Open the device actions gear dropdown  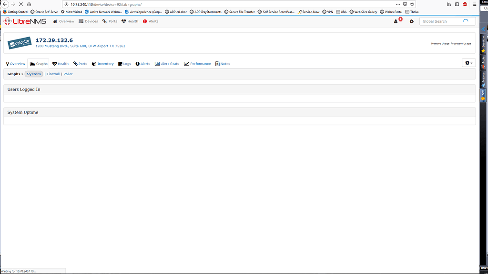tap(468, 63)
